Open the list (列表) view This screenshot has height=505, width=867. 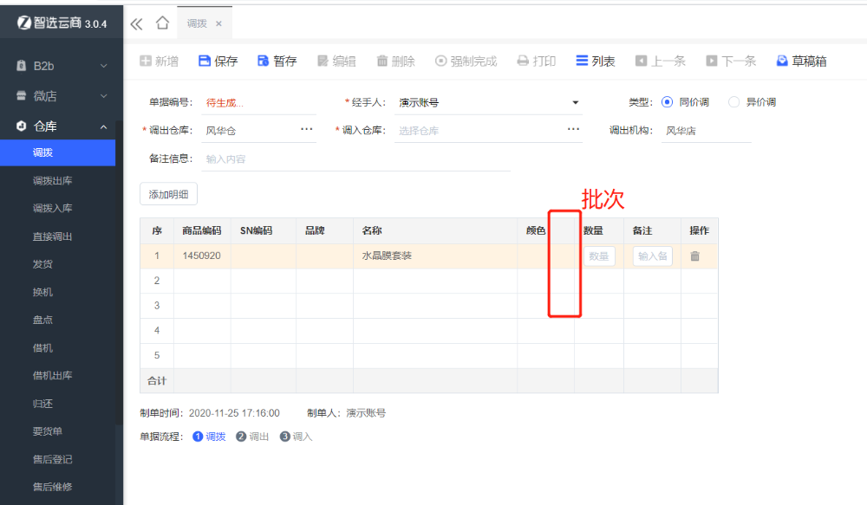tap(582, 62)
